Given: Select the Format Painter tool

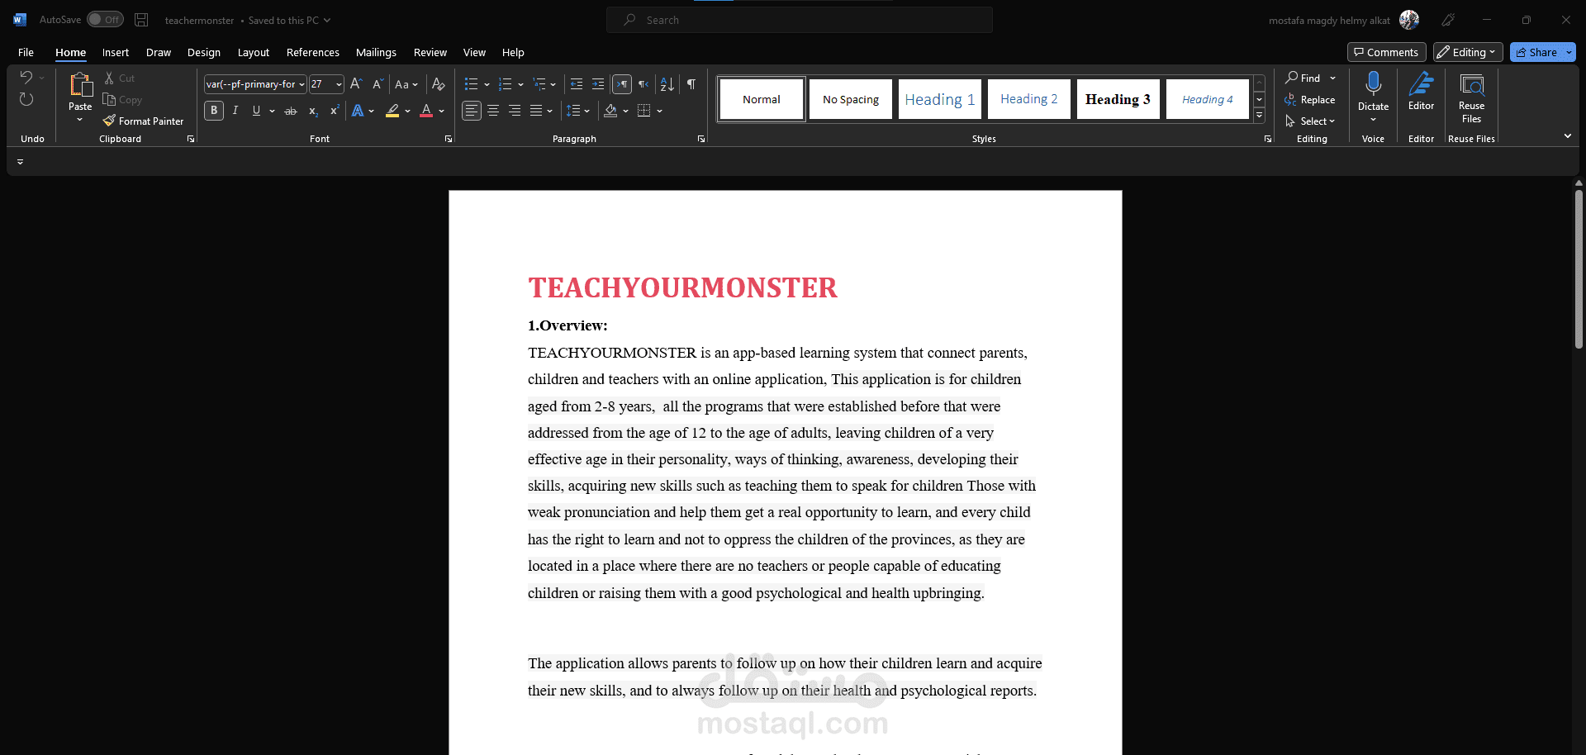Looking at the screenshot, I should click(x=143, y=121).
